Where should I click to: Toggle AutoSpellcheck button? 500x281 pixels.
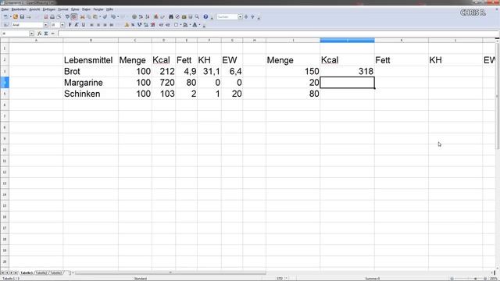point(73,16)
